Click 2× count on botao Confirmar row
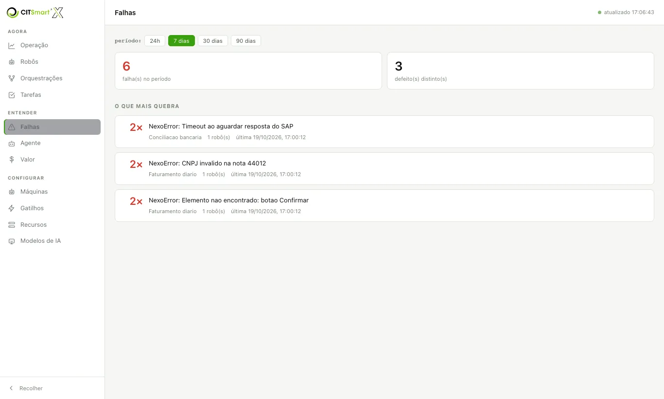The height and width of the screenshot is (399, 664). 136,201
